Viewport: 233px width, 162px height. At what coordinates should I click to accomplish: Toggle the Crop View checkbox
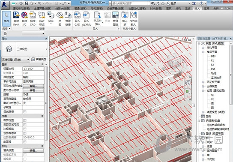(25, 120)
